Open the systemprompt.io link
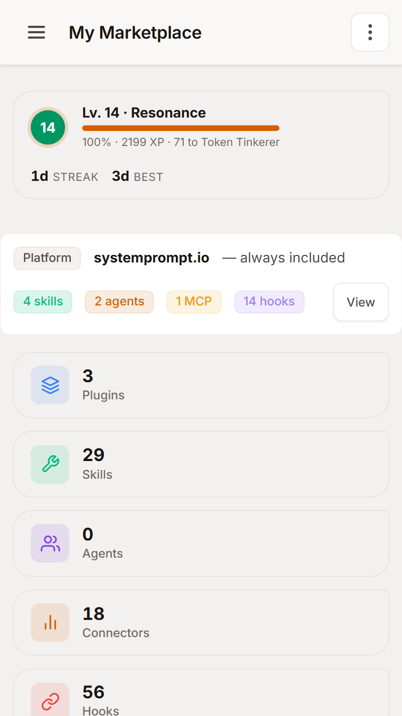Viewport: 402px width, 716px height. click(152, 258)
